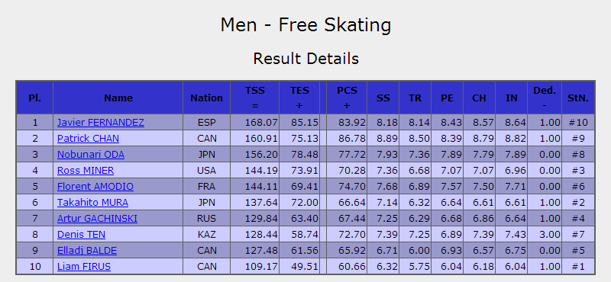This screenshot has width=611, height=282.
Task: Click Denis TEN's 3.00 deduction cell
Action: 545,235
